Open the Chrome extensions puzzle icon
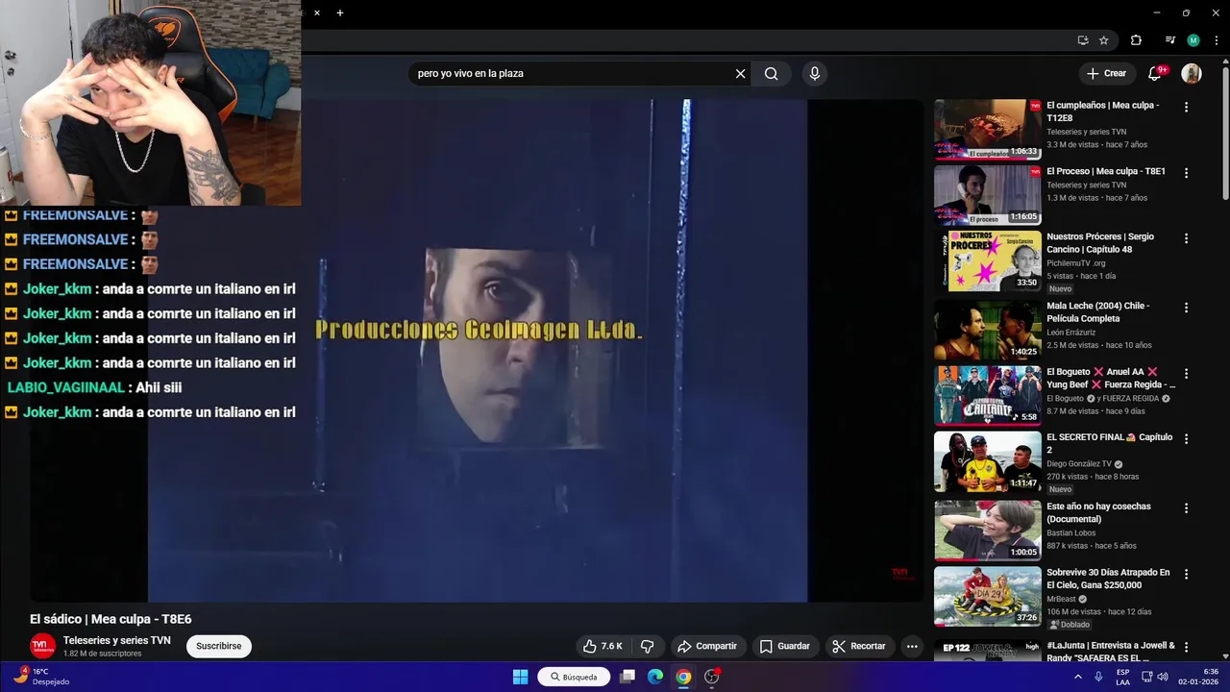The image size is (1230, 692). pos(1136,40)
